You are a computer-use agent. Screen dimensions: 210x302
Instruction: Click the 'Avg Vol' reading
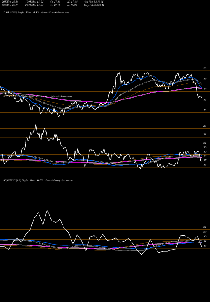click(94, 2)
